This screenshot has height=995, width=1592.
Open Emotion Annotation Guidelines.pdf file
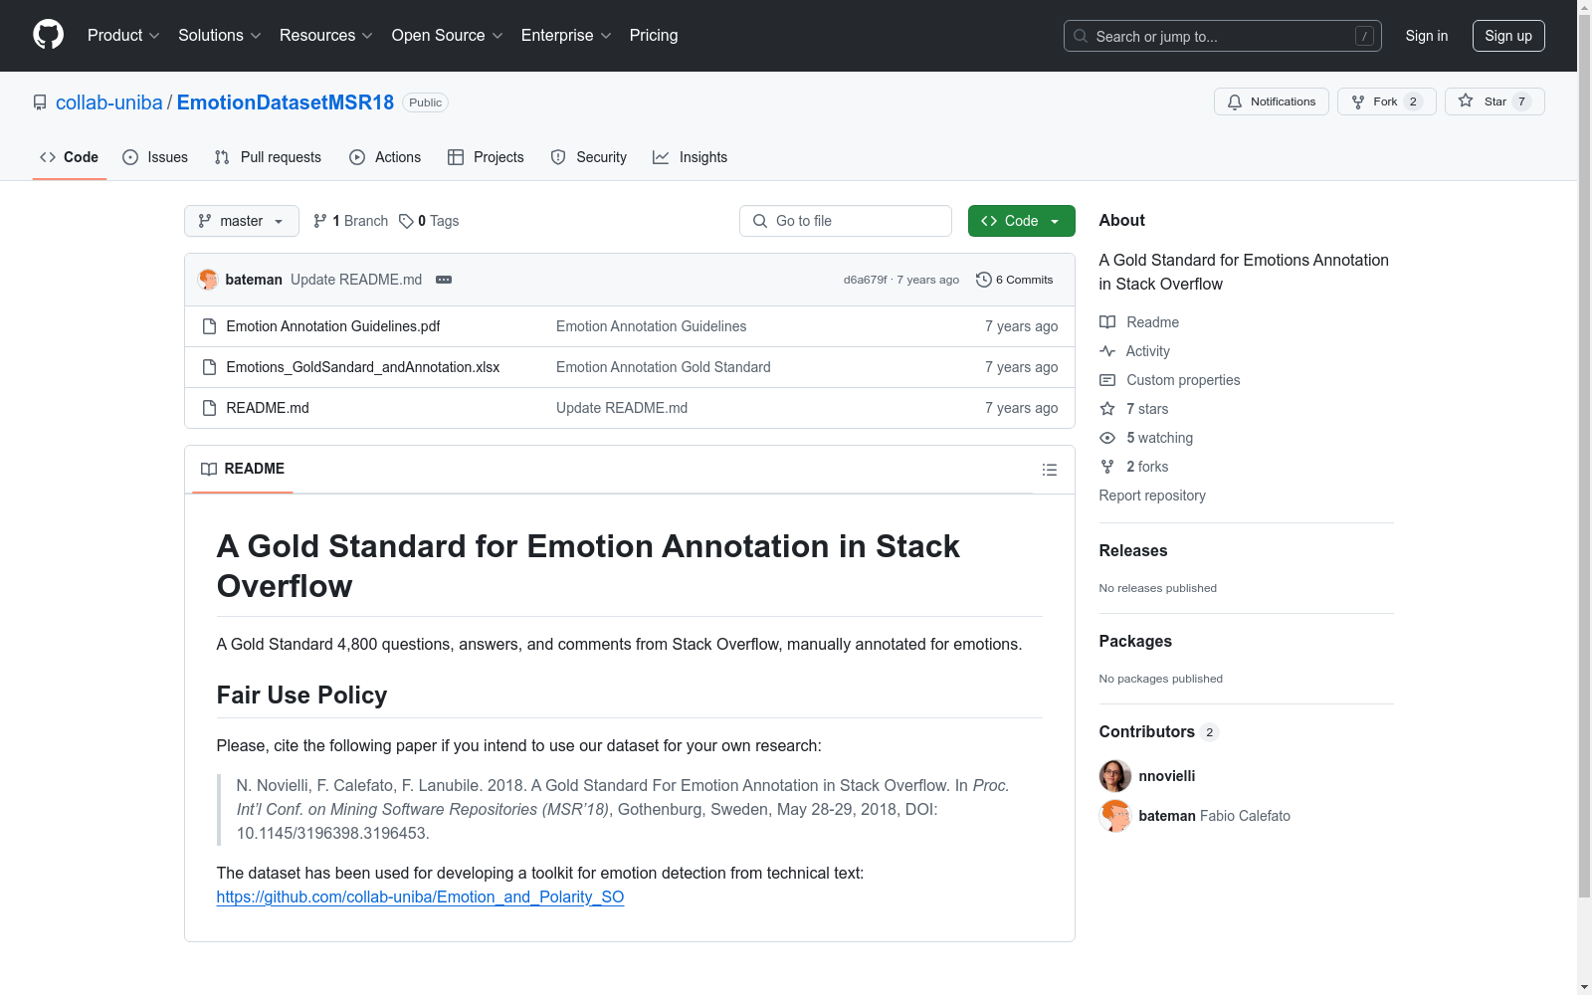(333, 326)
